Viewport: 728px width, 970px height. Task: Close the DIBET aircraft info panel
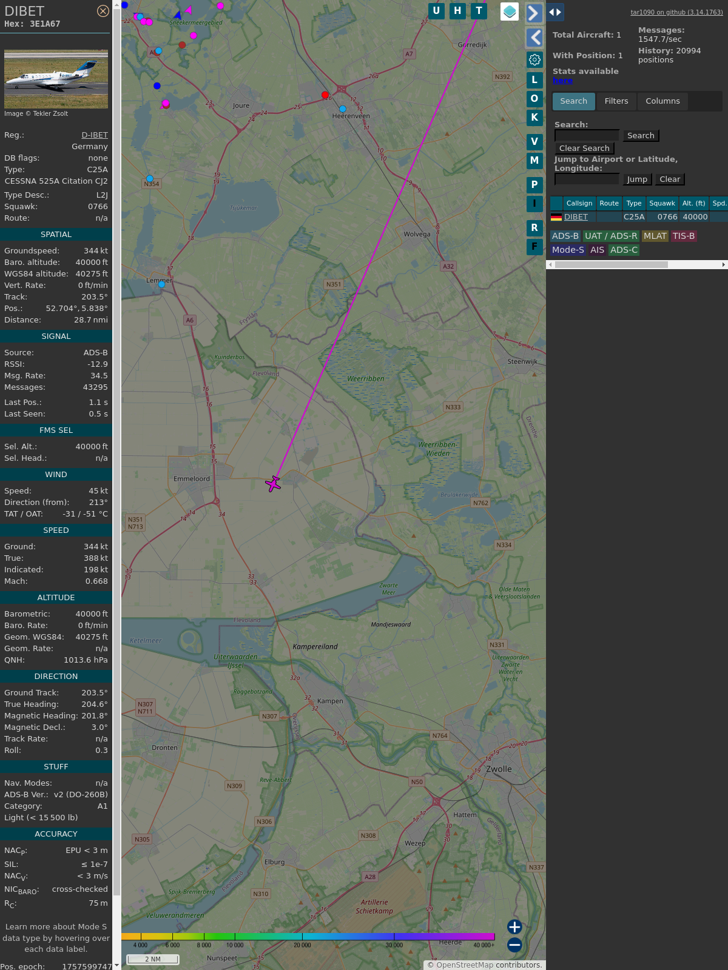pos(103,11)
